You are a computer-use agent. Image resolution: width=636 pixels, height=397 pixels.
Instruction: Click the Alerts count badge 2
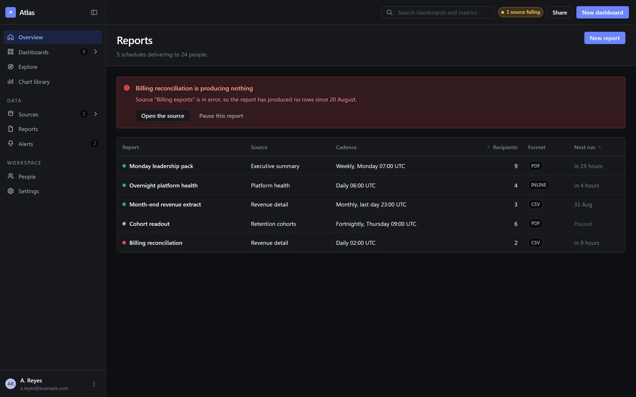click(94, 144)
